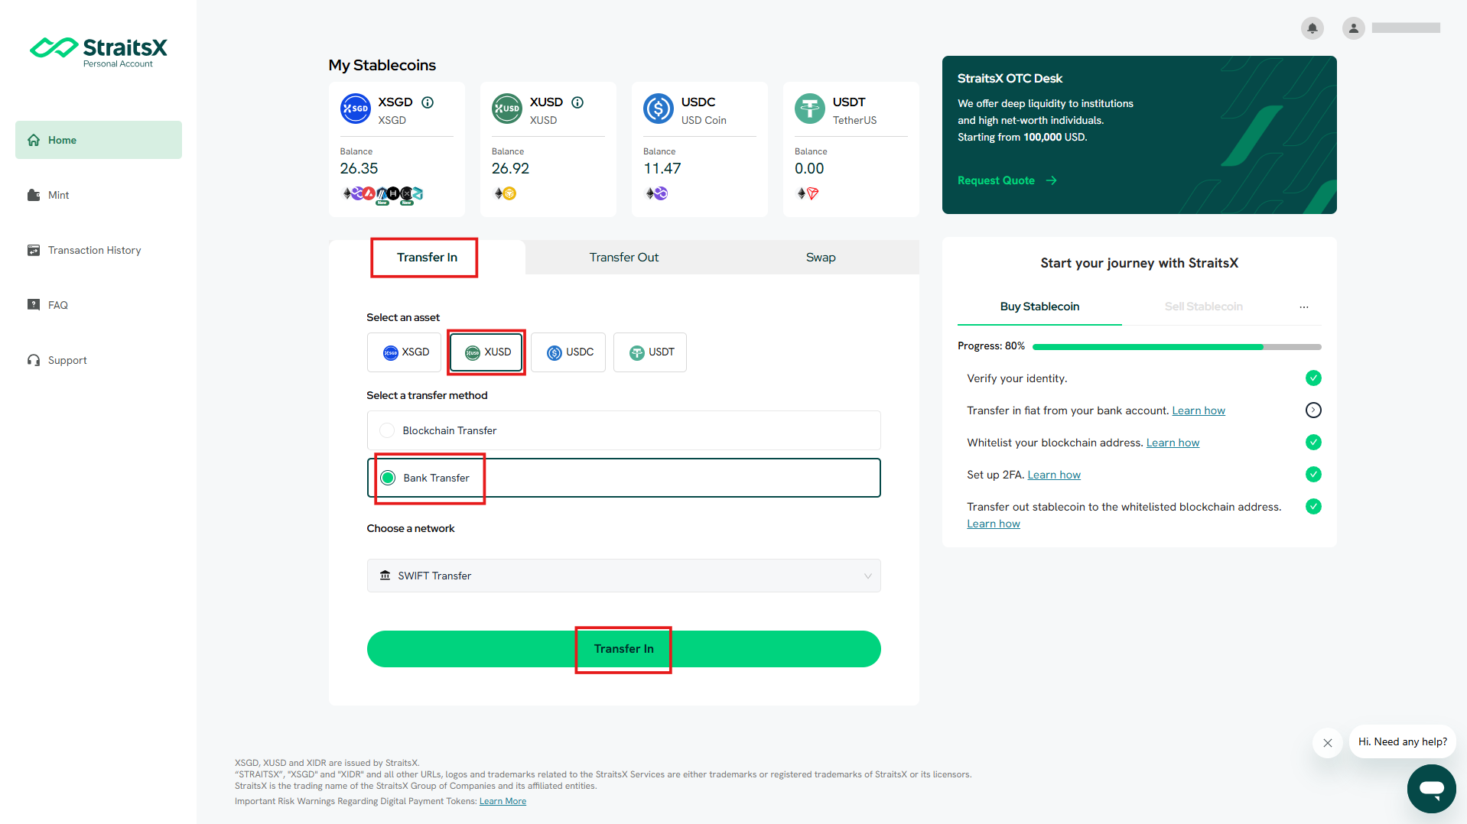
Task: Click the Mint wallet icon
Action: point(34,195)
